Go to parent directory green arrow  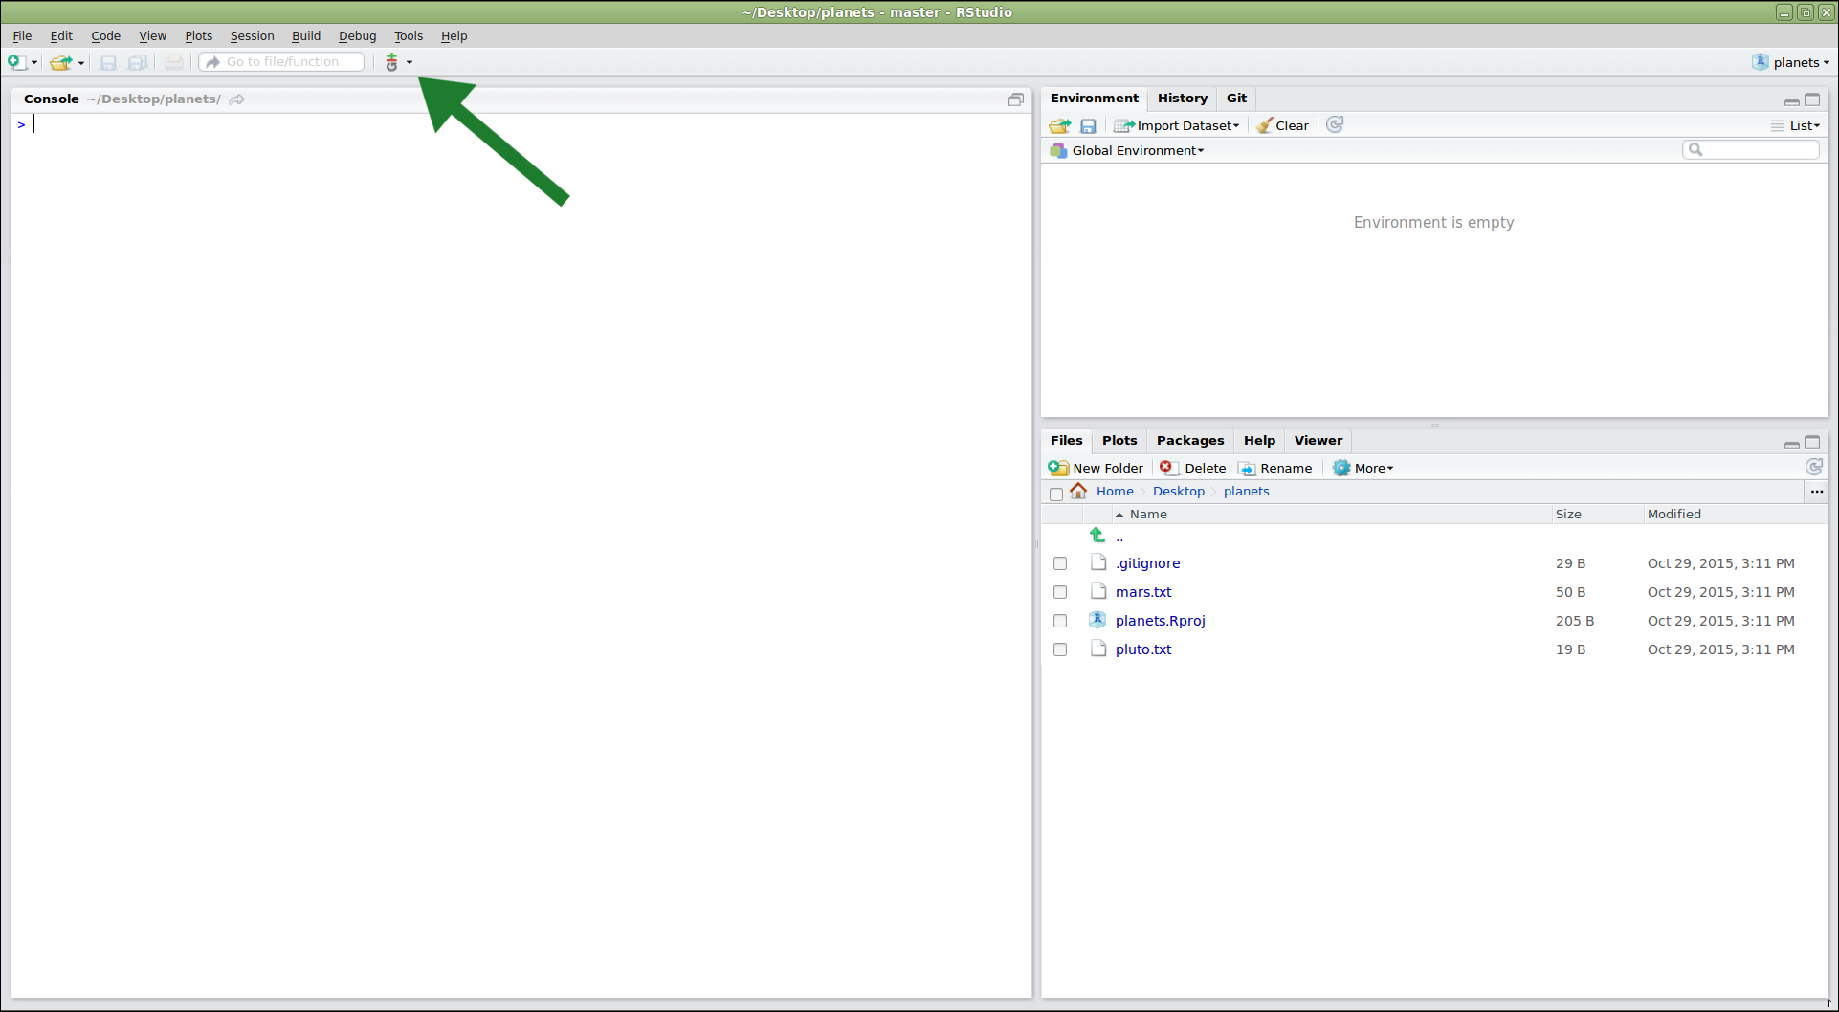click(1097, 536)
